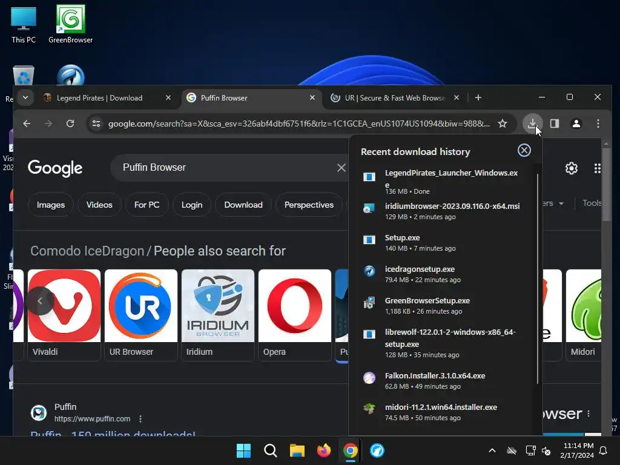620x465 pixels.
Task: Open the Iridium browser card
Action: (x=218, y=315)
